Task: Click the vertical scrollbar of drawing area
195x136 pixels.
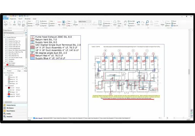Action: 189,72
